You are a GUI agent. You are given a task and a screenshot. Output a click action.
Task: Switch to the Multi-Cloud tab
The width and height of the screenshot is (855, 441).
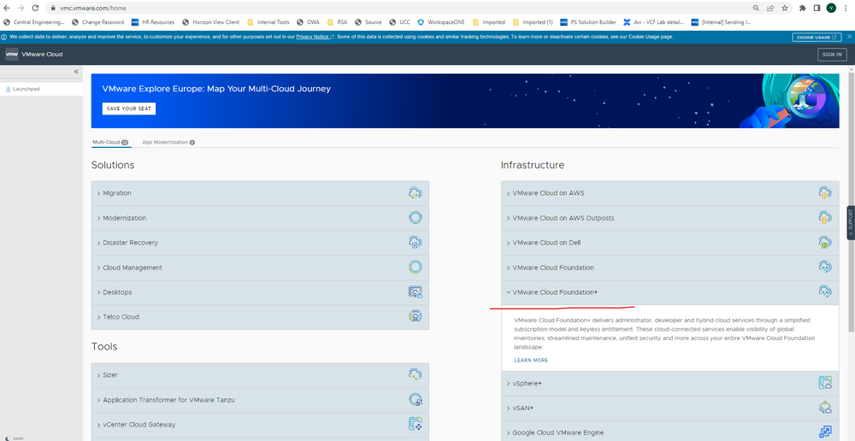coord(110,142)
